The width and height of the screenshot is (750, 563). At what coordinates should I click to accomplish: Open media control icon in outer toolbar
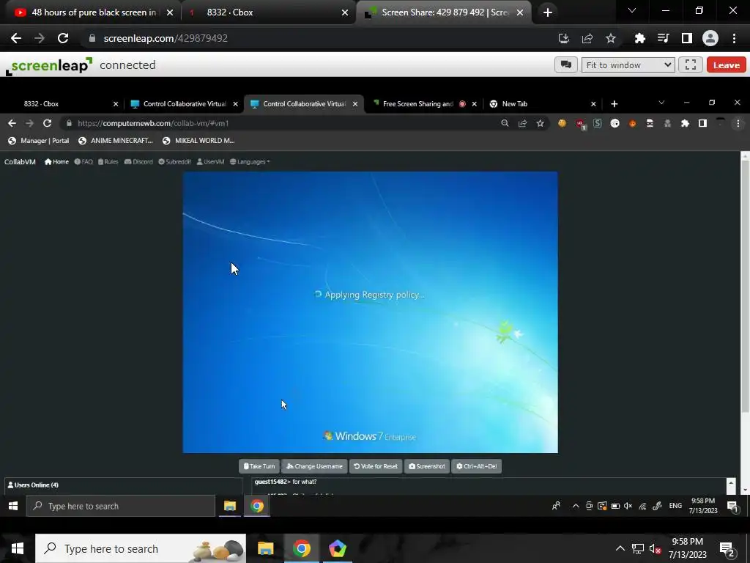point(663,38)
